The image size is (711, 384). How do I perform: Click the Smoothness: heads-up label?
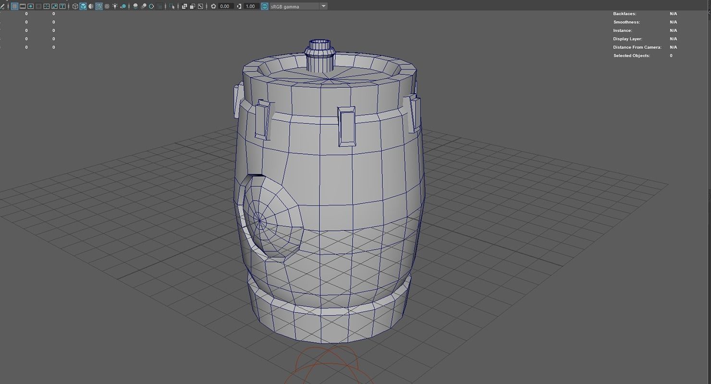pos(626,22)
